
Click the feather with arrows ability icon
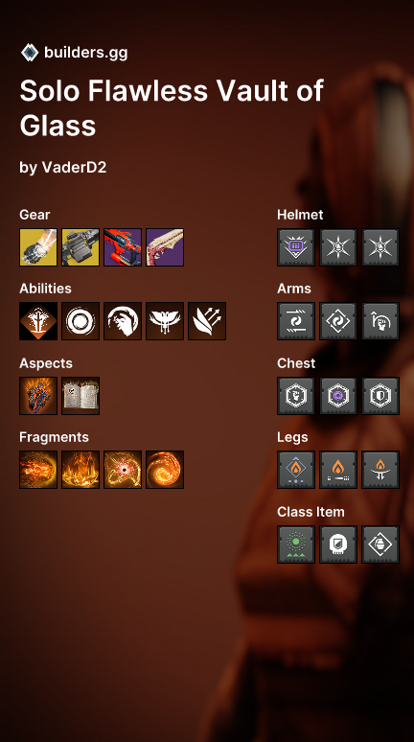point(207,321)
